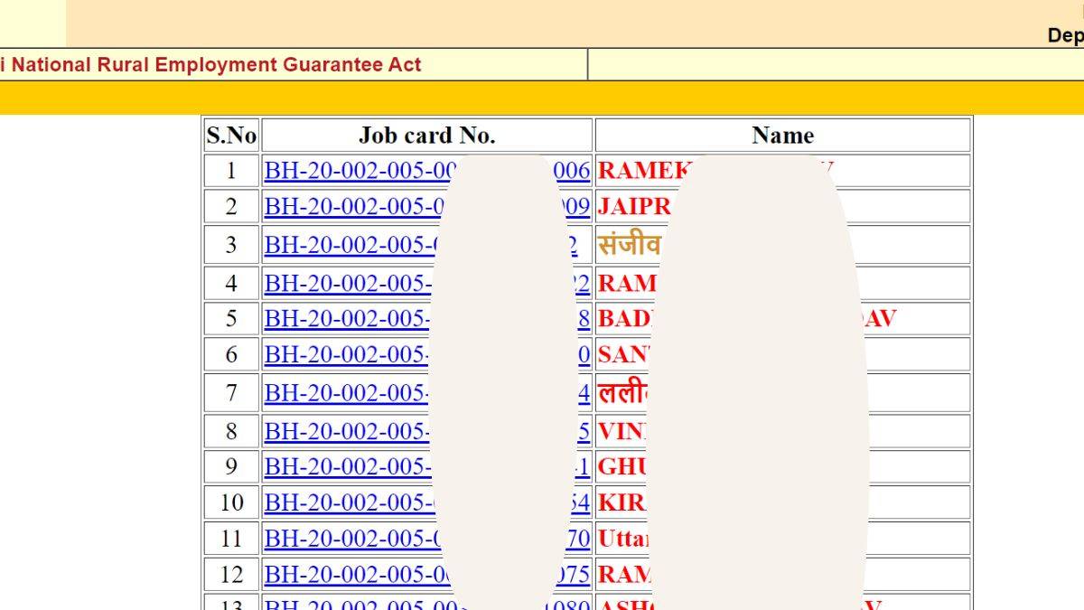Click the Hindi name संजीव in row 3
Viewport: 1084px width, 610px height.
[629, 245]
